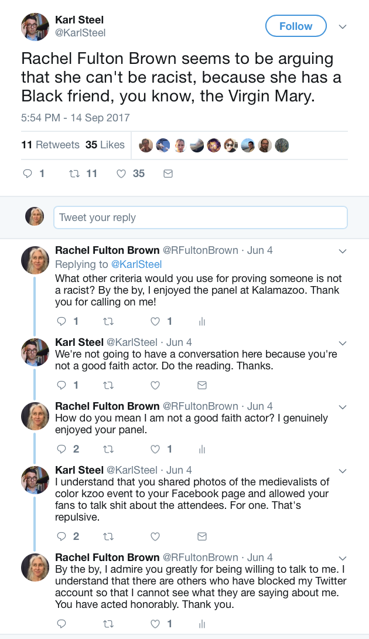Click the Follow button for Karl Steel
369x639 pixels.
(295, 26)
